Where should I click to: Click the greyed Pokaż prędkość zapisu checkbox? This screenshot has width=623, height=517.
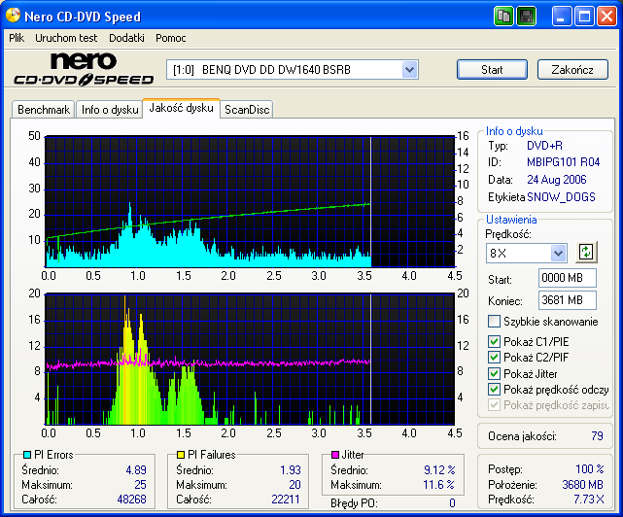494,405
